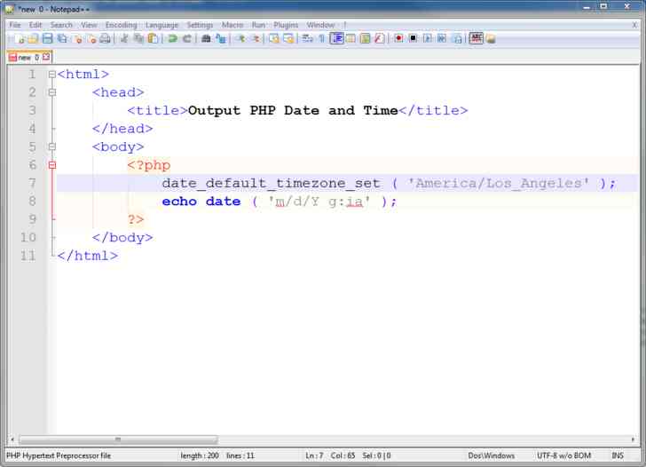Open the Macro menu

tap(232, 25)
